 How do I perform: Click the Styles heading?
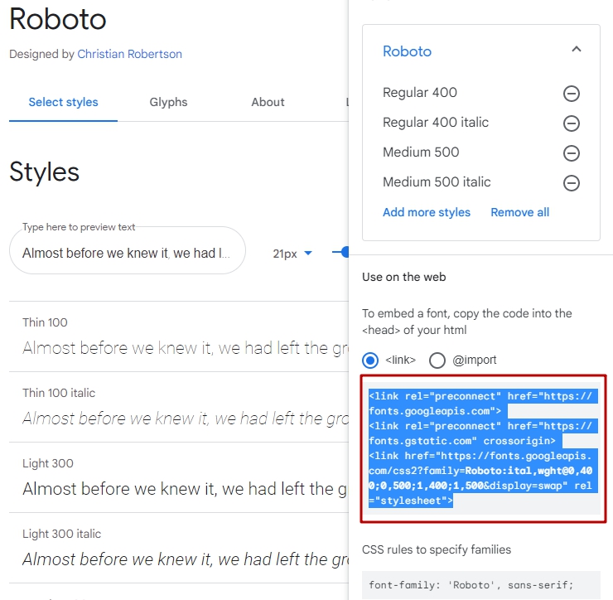tap(44, 172)
